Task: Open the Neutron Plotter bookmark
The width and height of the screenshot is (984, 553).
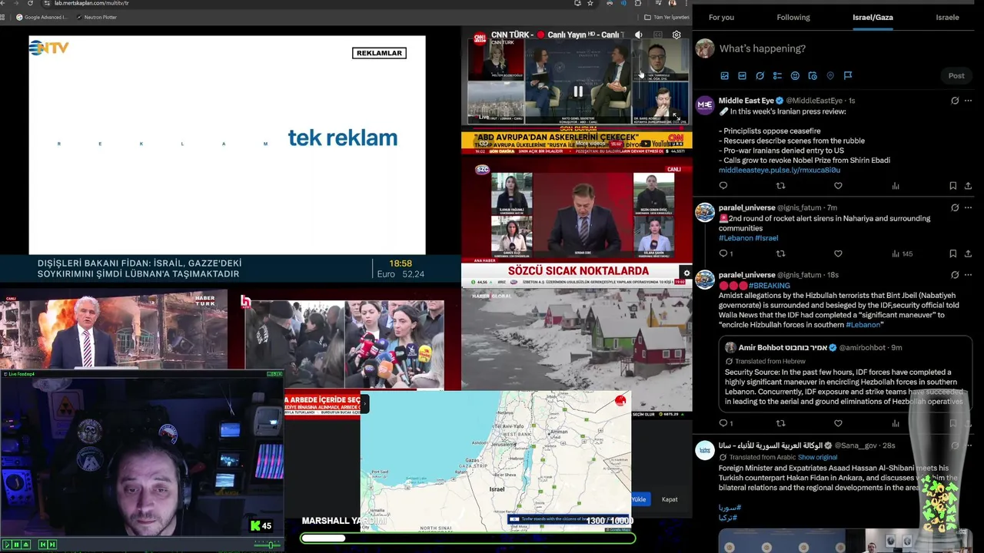Action: click(x=97, y=17)
